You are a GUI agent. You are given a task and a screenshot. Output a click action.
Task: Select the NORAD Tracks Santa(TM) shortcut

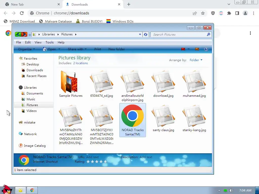pos(133,120)
